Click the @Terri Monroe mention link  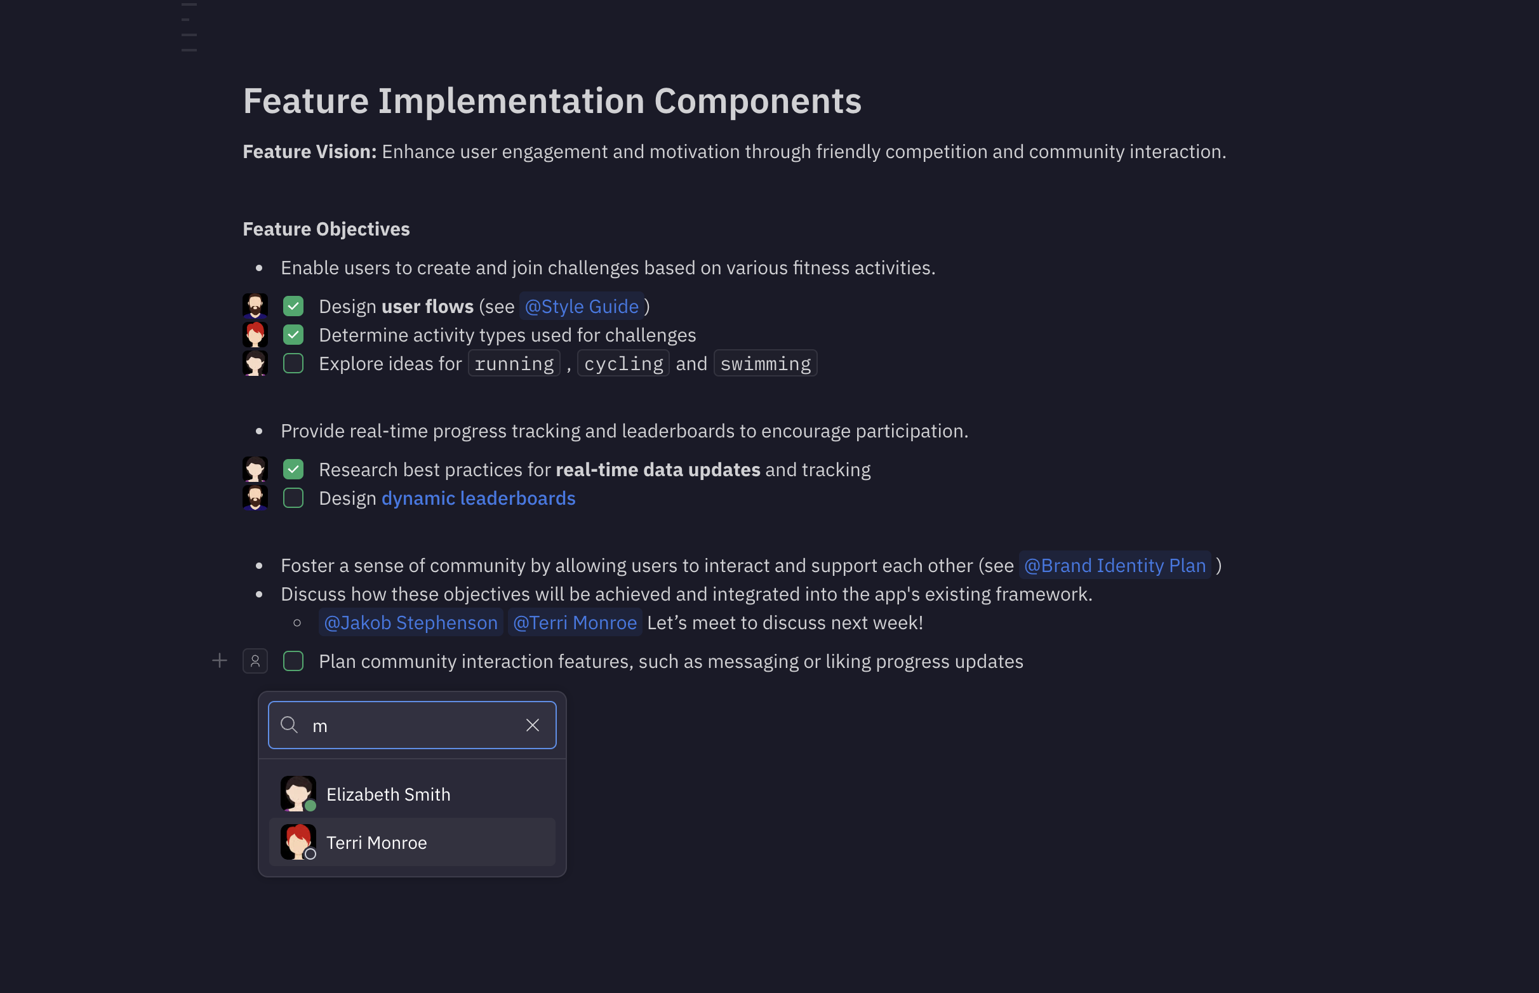coord(575,622)
